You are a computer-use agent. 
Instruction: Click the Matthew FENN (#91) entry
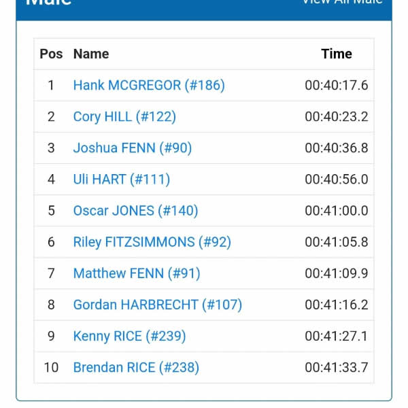135,273
